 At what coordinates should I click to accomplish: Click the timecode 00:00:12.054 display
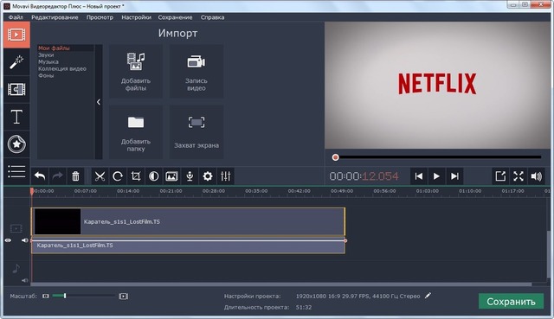364,176
